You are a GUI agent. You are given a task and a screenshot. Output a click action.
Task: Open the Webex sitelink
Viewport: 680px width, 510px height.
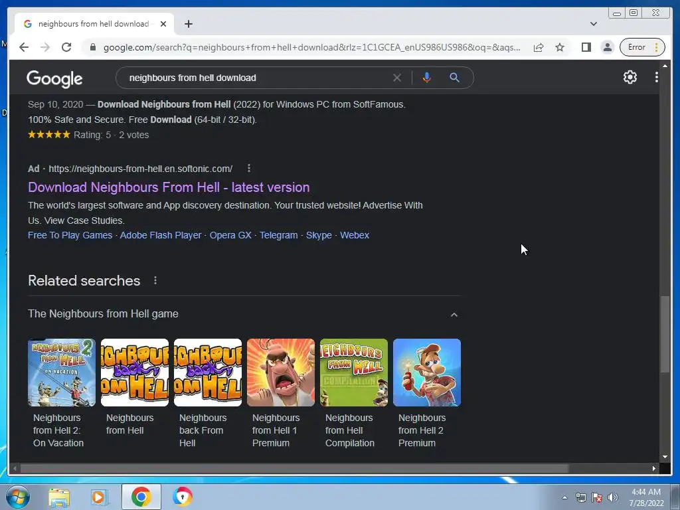coord(355,235)
